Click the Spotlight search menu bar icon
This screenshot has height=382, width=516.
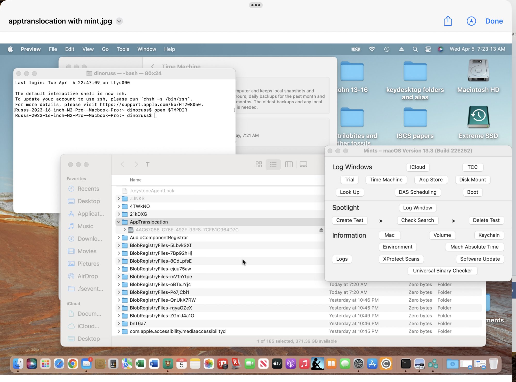click(415, 49)
